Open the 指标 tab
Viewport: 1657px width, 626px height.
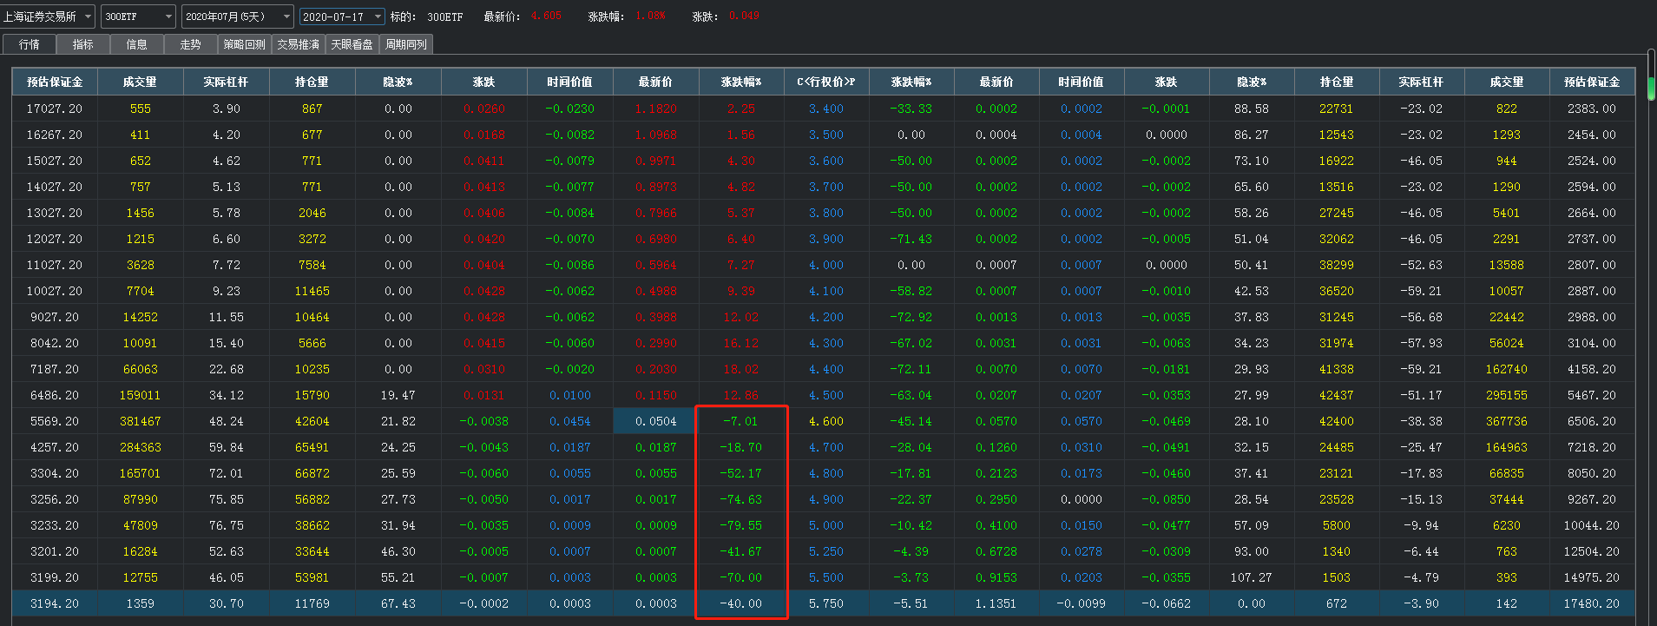tap(83, 44)
